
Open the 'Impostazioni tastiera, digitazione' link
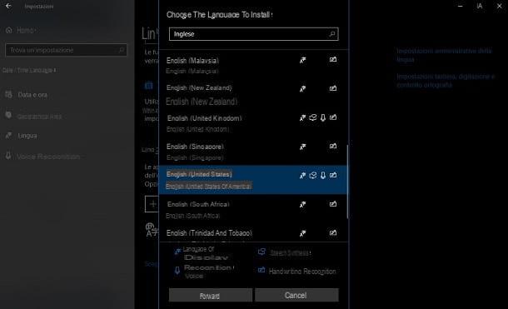tap(446, 81)
